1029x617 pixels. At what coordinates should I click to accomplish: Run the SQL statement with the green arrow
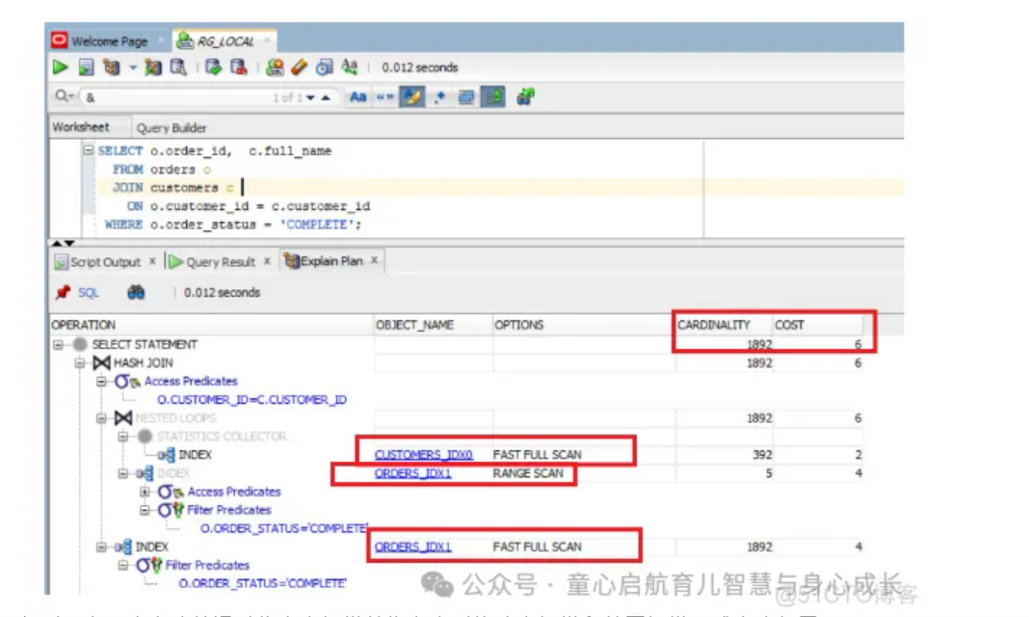point(59,67)
